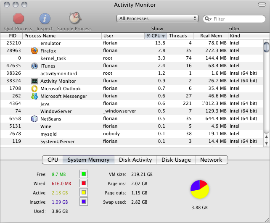Open the Disk Activity tab
This screenshot has width=270, height=223.
coord(135,160)
